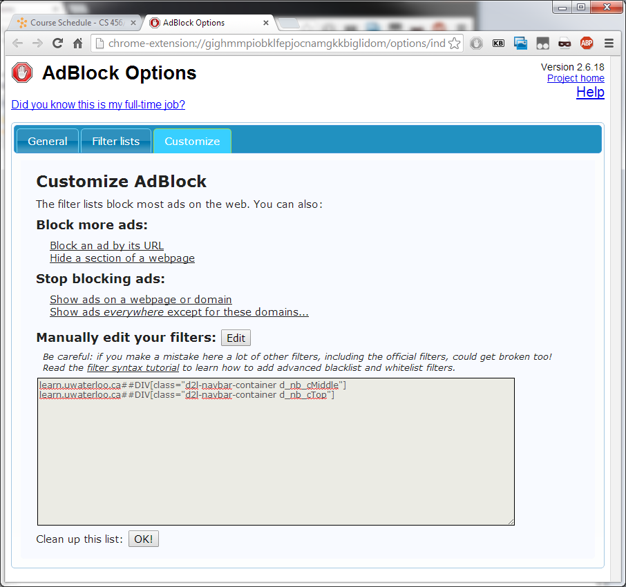626x587 pixels.
Task: Open the Project home link
Action: [x=576, y=78]
